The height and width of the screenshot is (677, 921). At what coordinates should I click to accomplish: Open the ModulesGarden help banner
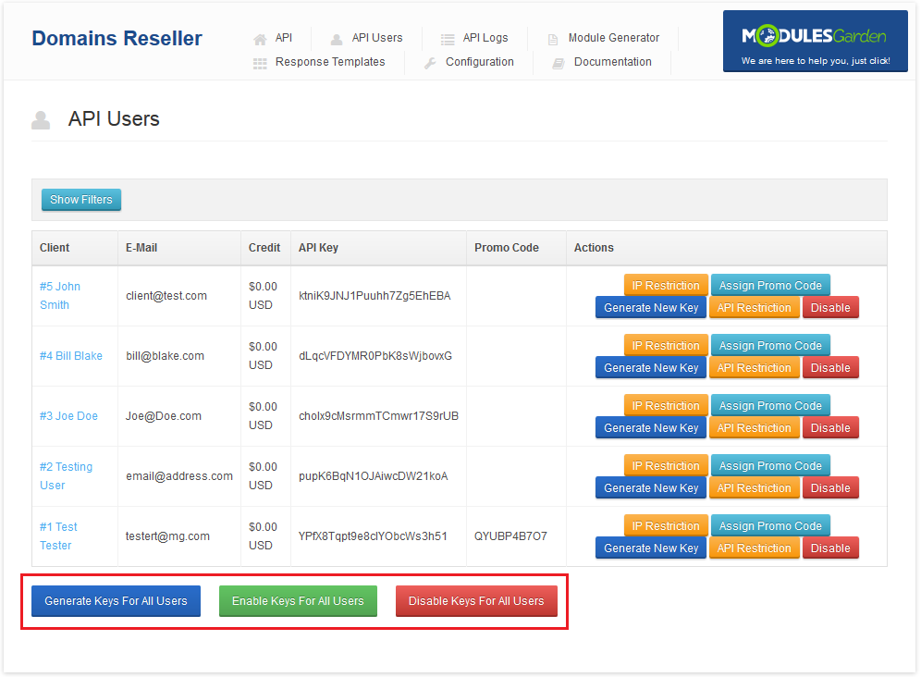pyautogui.click(x=815, y=41)
